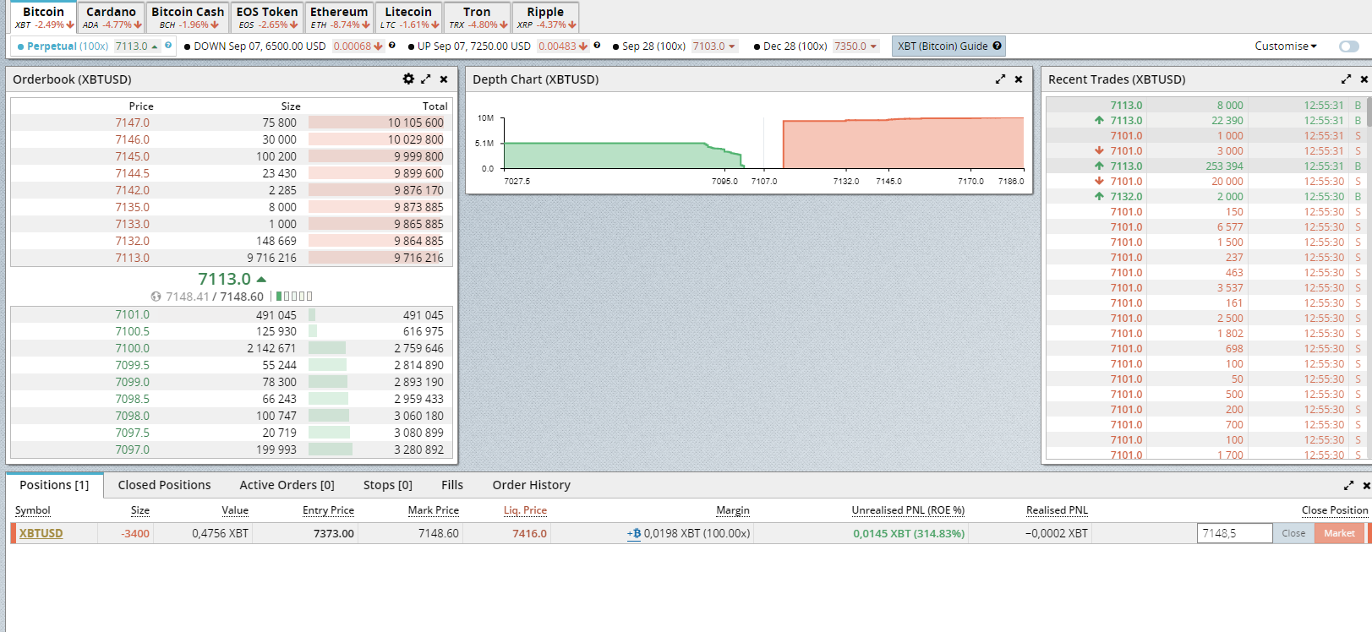Click the red asks area in Depth Chart
This screenshot has width=1372, height=632.
pyautogui.click(x=903, y=144)
